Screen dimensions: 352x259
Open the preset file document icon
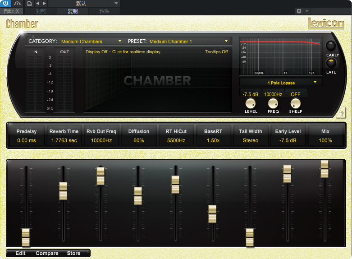29,3
